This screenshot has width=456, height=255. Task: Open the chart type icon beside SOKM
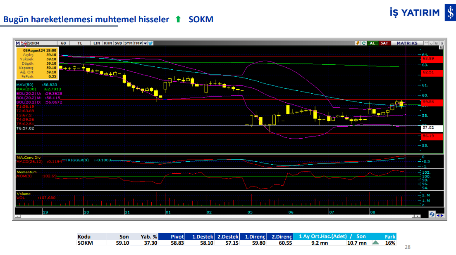pos(24,43)
